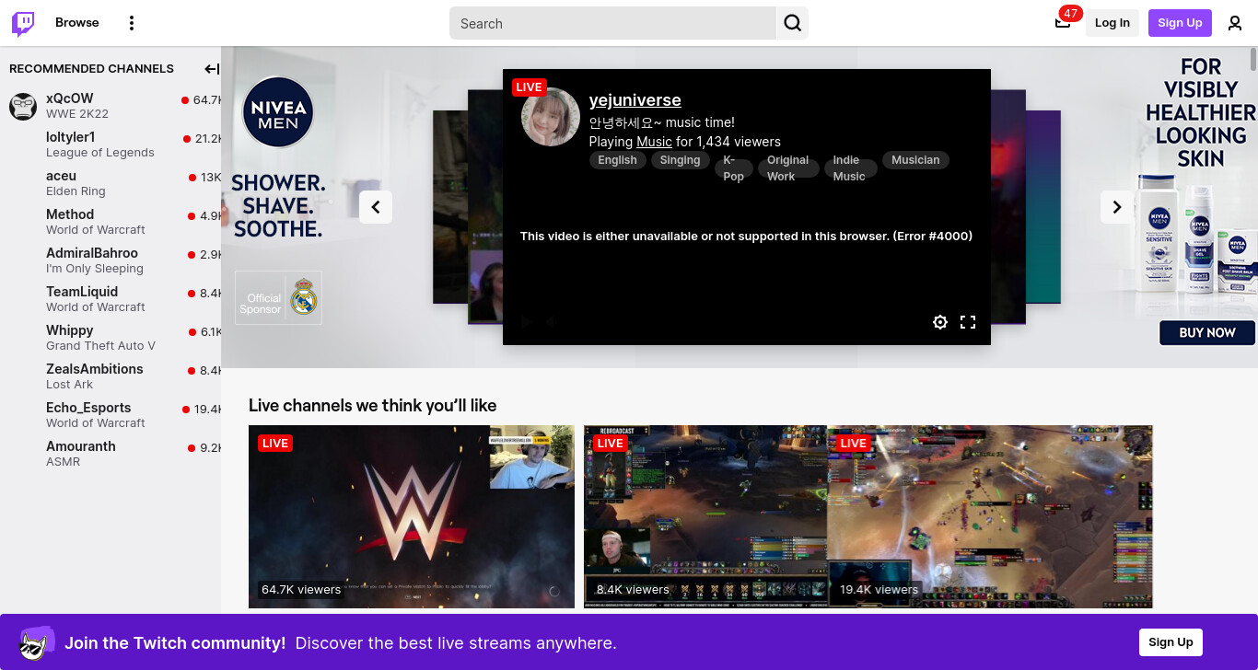The image size is (1258, 670).
Task: Click the 'League of Legends' game text
Action: [100, 153]
